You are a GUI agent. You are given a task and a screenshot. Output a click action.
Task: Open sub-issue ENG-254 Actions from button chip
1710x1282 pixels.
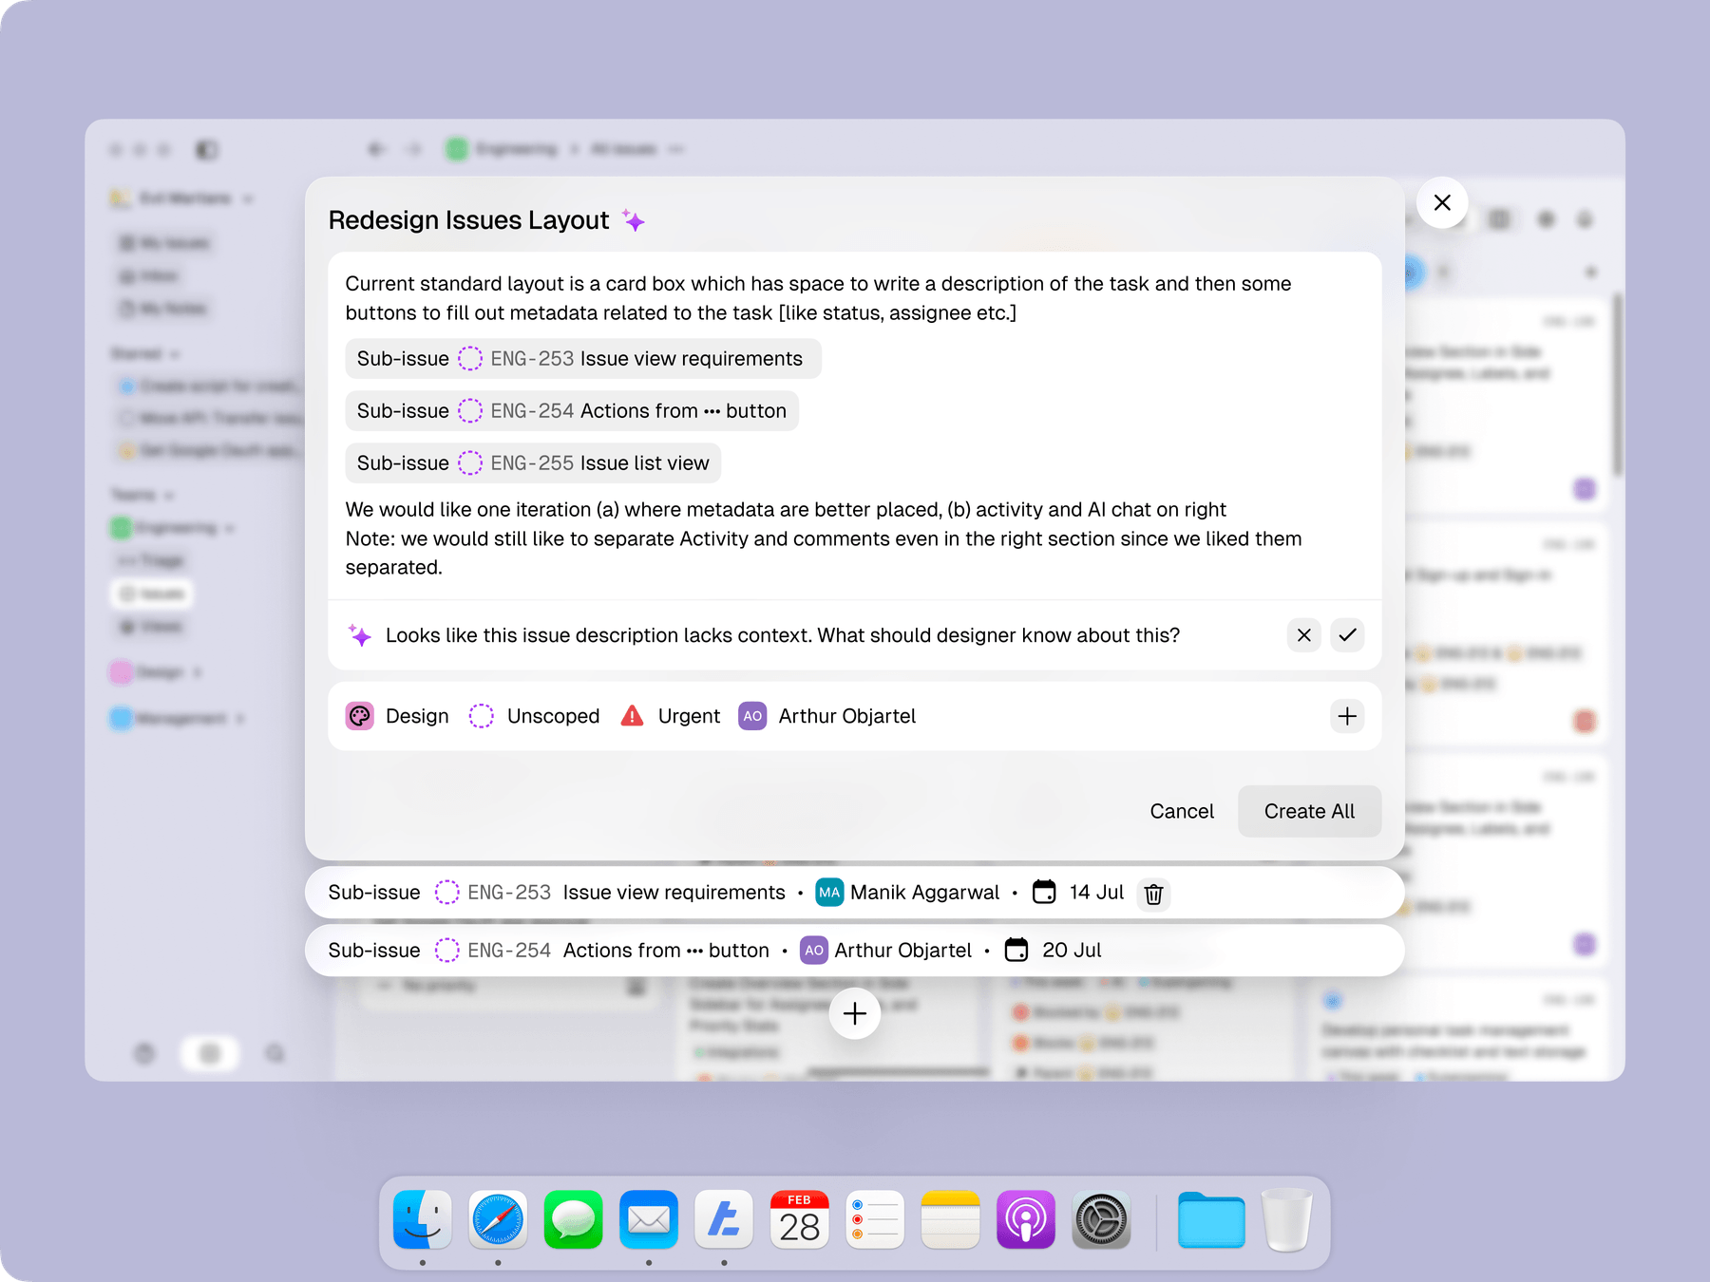(571, 411)
